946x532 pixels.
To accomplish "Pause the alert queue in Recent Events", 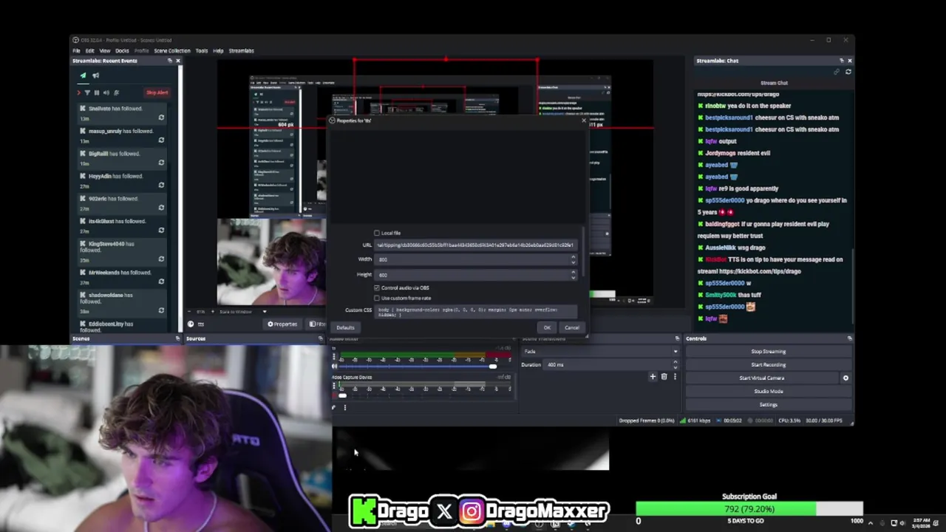I will click(97, 92).
